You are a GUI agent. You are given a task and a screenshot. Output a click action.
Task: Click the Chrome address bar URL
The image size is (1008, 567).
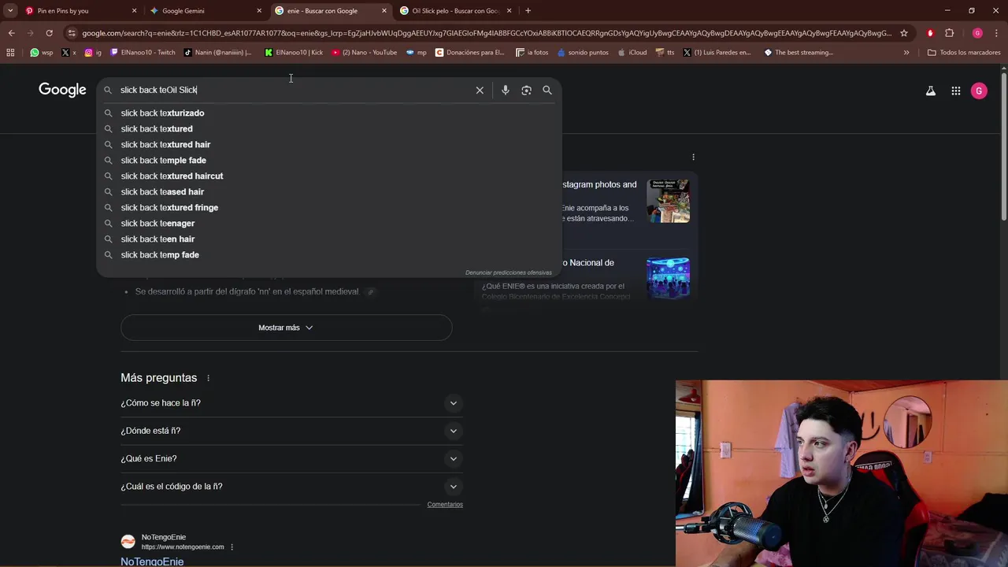tap(487, 33)
